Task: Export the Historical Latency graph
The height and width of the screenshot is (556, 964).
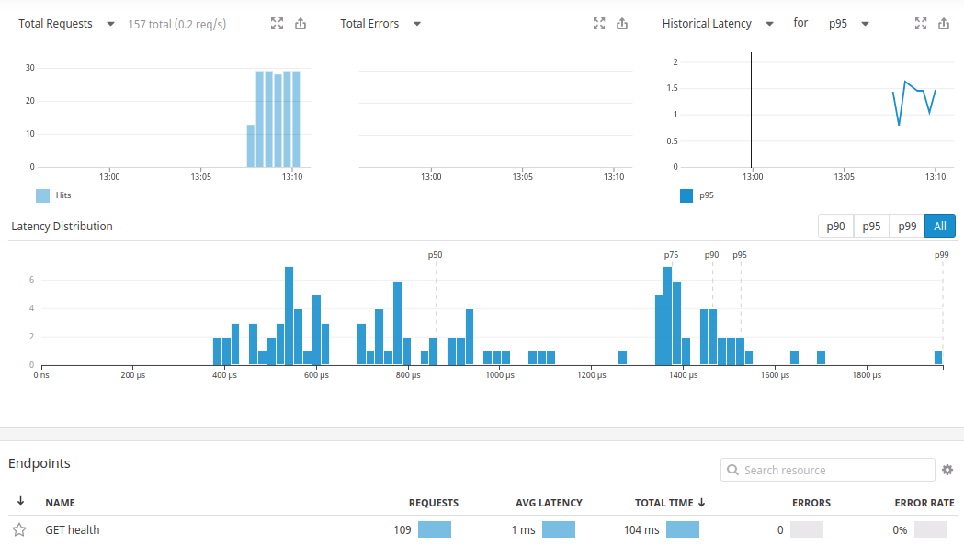Action: click(x=944, y=23)
